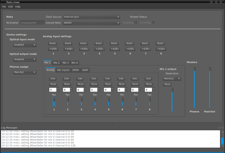Toggle Boost for analog input 4
This screenshot has width=225, height=153.
pos(99,43)
